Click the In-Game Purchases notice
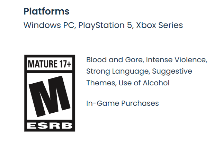Image resolution: width=223 pixels, height=150 pixels. (123, 103)
